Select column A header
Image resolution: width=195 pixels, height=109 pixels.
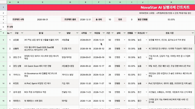click(x=10, y=2)
